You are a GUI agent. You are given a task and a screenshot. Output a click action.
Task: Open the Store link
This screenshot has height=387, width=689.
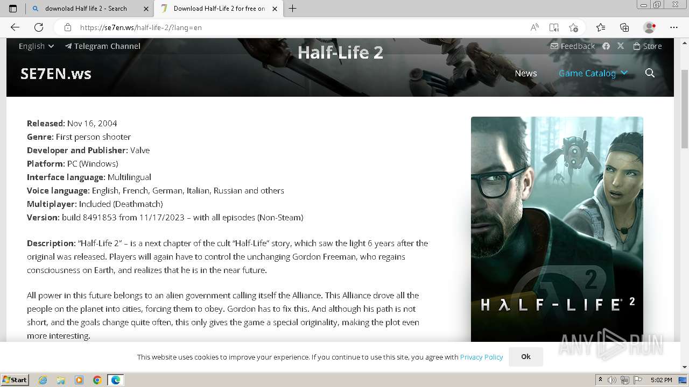(x=648, y=46)
